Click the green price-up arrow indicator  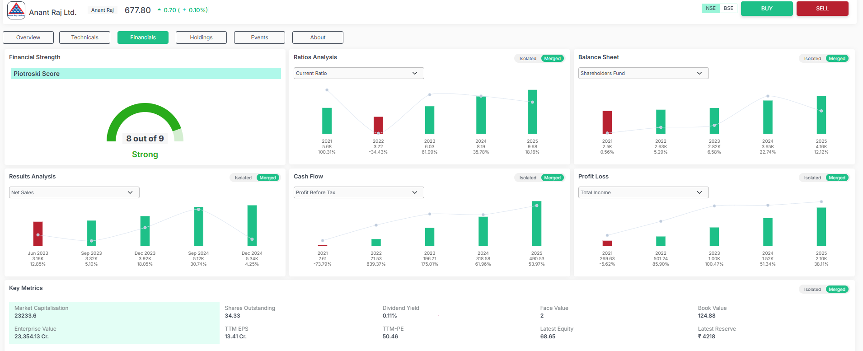tap(159, 10)
